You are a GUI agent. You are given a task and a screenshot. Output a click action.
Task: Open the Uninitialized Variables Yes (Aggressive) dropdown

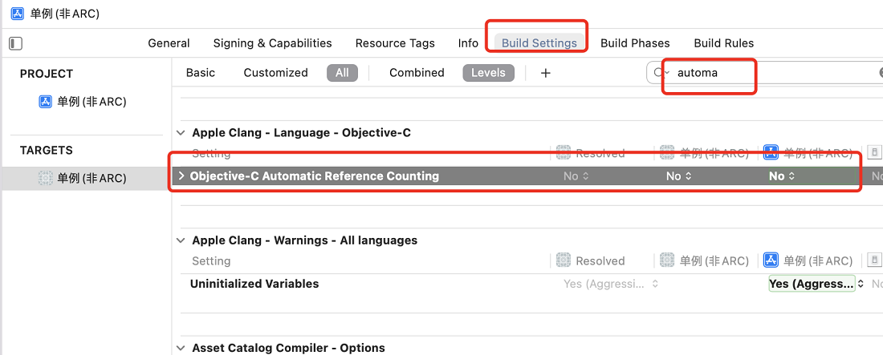[816, 284]
